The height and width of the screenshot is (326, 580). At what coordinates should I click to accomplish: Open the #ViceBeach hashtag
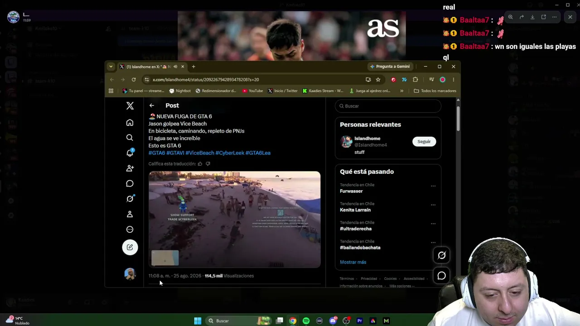pos(200,153)
